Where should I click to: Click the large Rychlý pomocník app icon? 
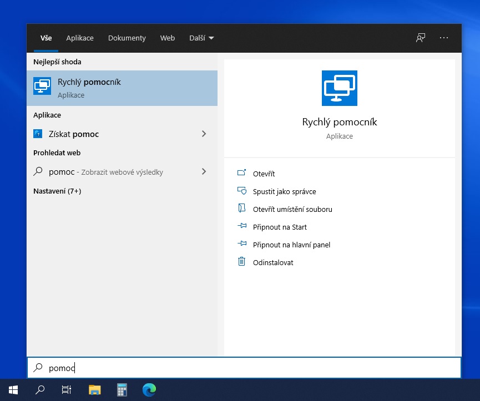click(x=339, y=88)
